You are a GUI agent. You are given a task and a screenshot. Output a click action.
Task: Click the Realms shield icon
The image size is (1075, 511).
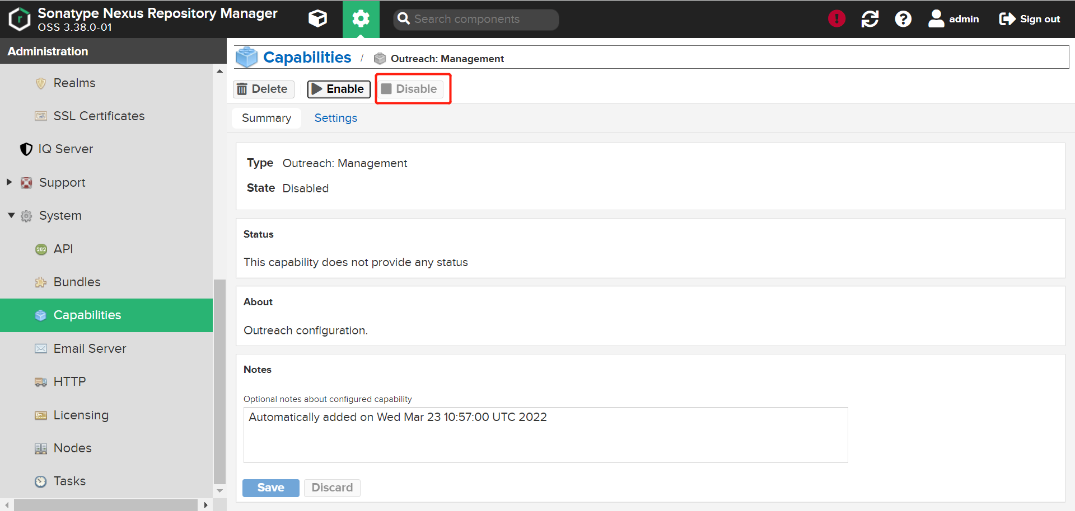[x=41, y=83]
